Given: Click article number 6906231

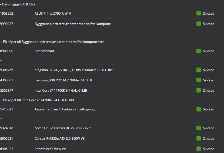Looking at the screenshot, I should click(x=7, y=139).
